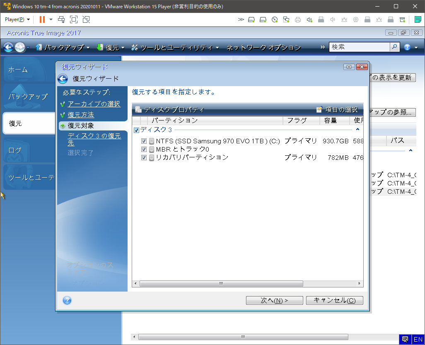Click the active sound card device icon
The height and width of the screenshot is (345, 425).
(x=309, y=19)
